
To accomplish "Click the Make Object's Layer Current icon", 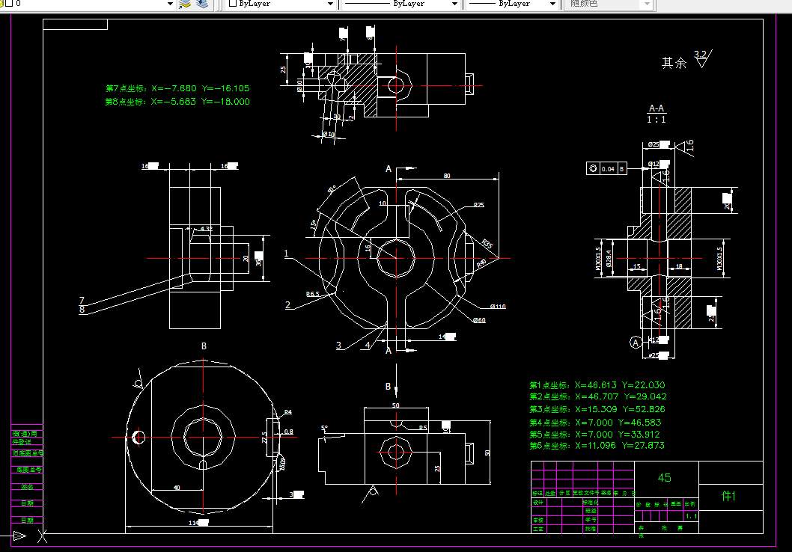I will [186, 4].
